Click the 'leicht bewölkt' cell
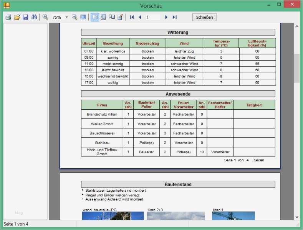The height and width of the screenshot is (230, 303). (113, 70)
